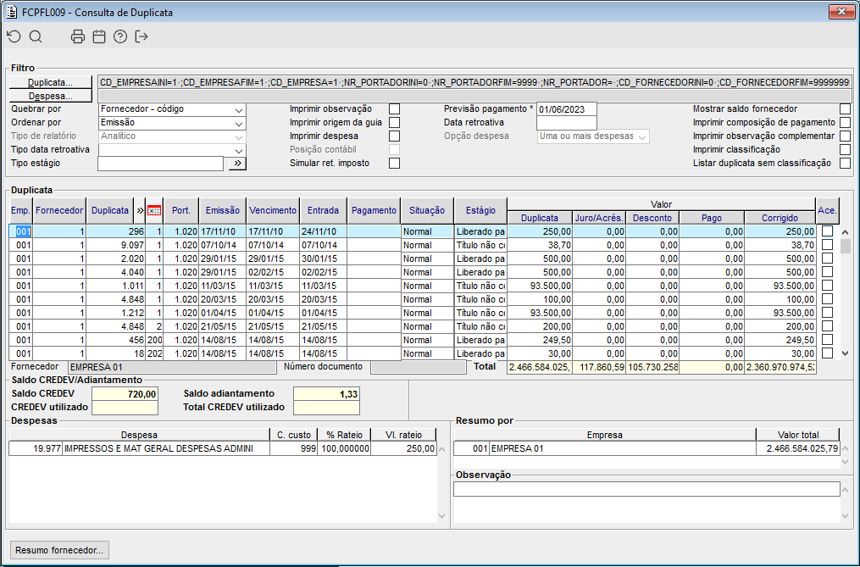Click the Resumo fornecedor... button

click(x=59, y=550)
